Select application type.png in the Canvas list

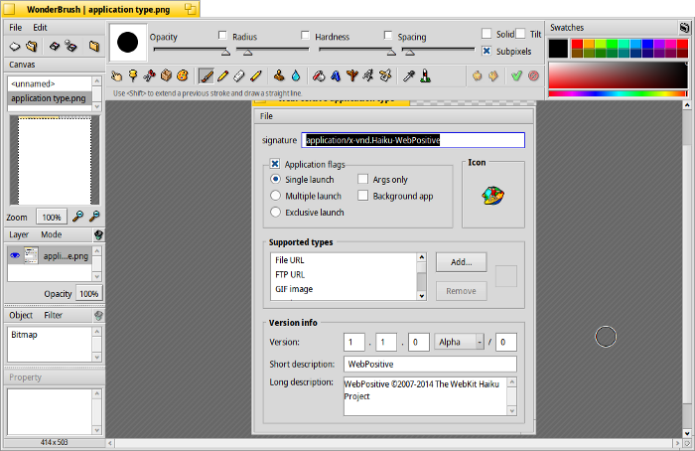50,98
